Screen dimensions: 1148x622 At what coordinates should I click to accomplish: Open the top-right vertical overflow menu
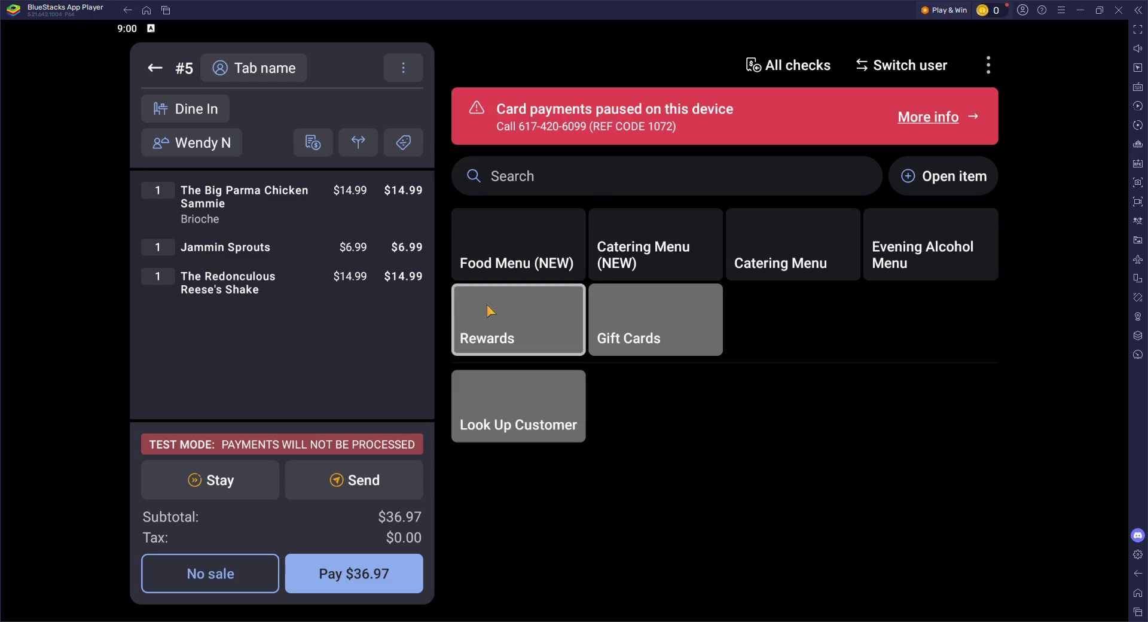tap(988, 65)
